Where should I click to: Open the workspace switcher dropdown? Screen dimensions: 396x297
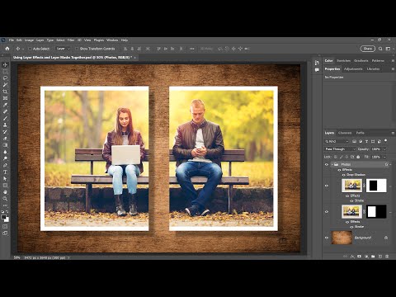point(389,49)
